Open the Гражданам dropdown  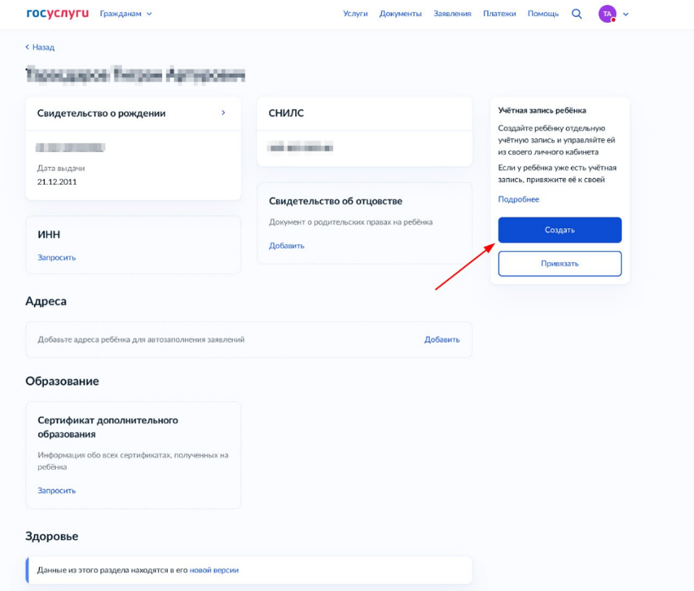point(125,14)
